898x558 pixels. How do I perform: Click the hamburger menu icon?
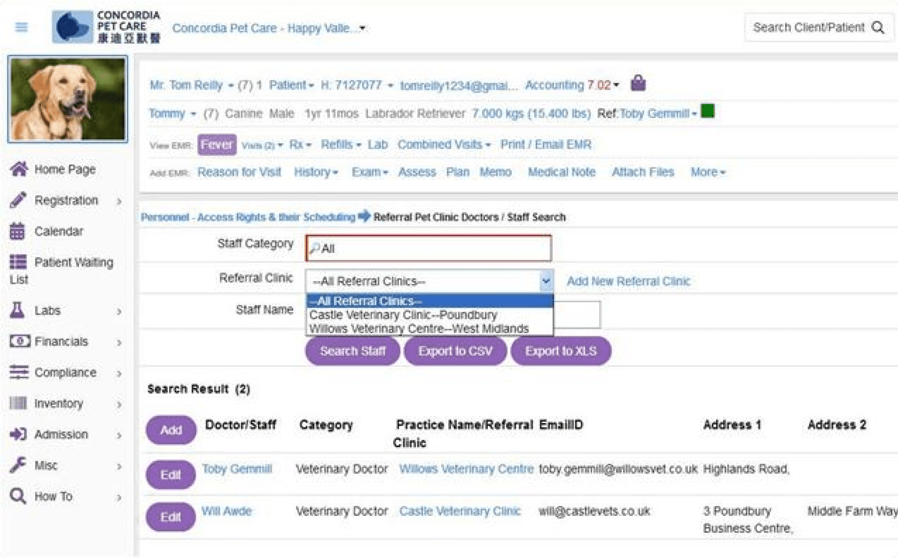pos(21,27)
